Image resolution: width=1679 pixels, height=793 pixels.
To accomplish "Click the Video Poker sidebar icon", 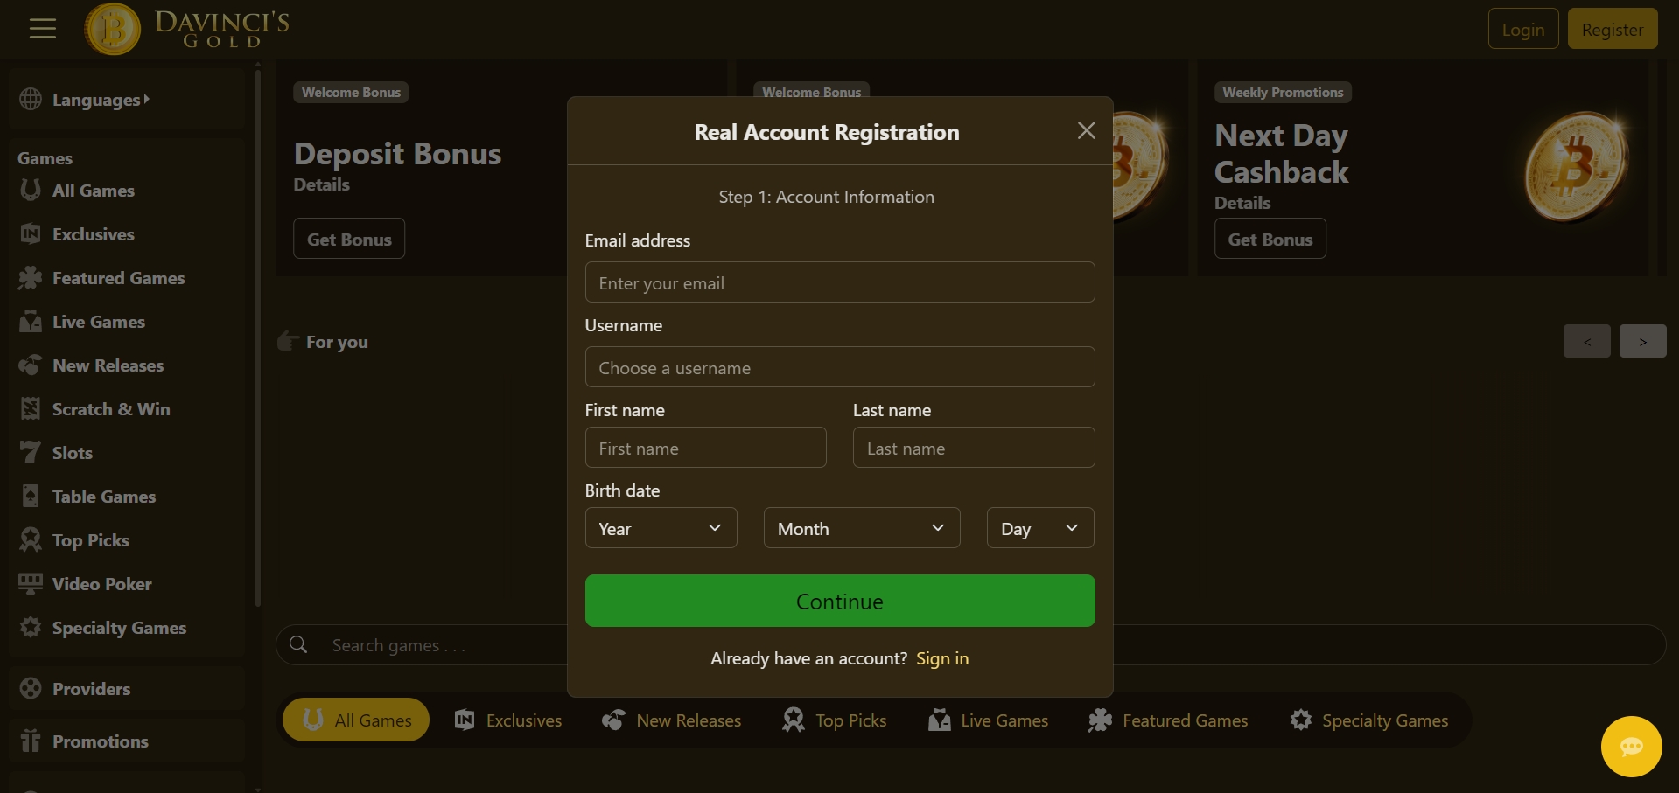I will pyautogui.click(x=31, y=584).
